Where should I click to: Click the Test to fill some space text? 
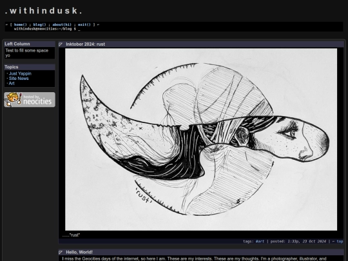point(27,53)
